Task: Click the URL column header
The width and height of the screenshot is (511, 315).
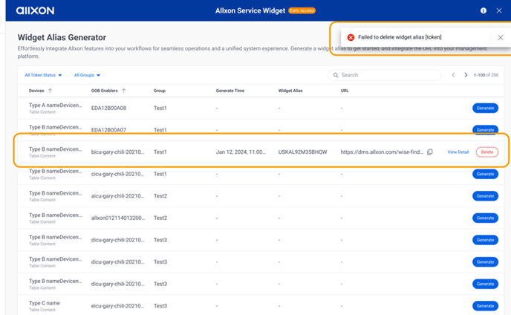Action: pyautogui.click(x=345, y=91)
